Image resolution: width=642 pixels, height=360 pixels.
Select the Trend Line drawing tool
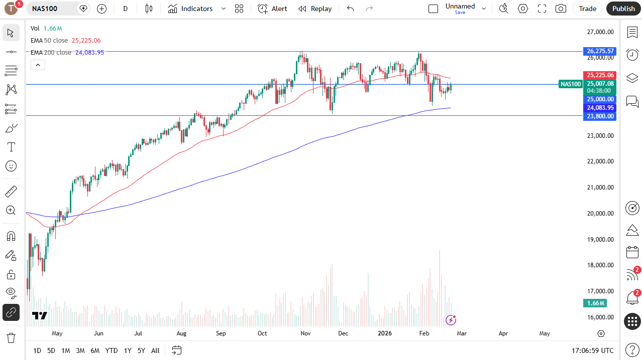coord(11,52)
